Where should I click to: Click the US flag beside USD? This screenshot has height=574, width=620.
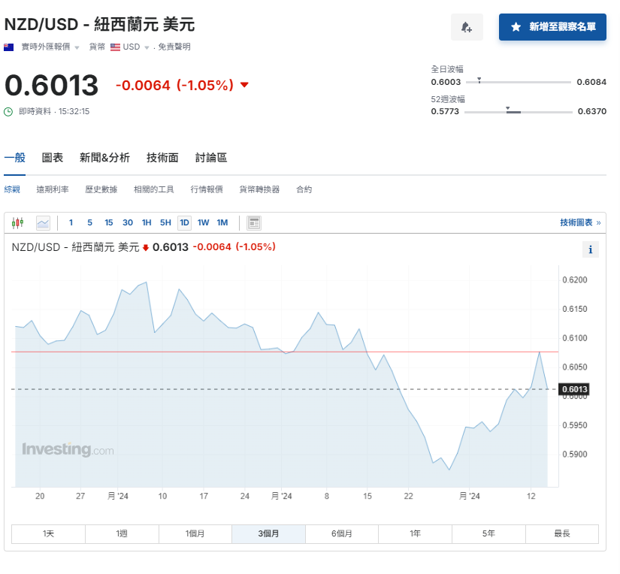[115, 47]
